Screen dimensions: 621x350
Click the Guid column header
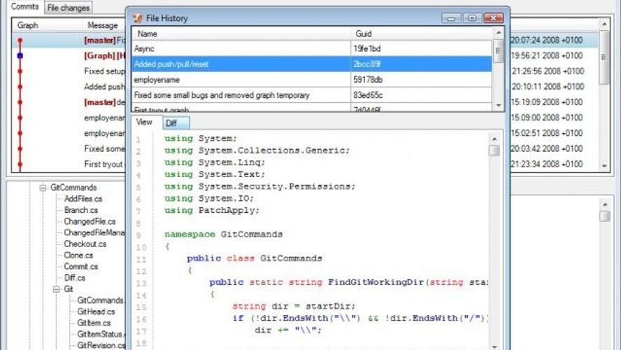[x=422, y=34]
